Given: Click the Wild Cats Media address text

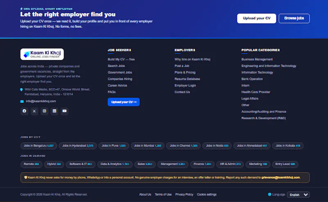Looking at the screenshot, I should tap(57, 92).
